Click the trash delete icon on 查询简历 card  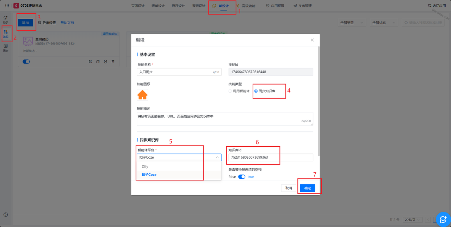click(113, 62)
